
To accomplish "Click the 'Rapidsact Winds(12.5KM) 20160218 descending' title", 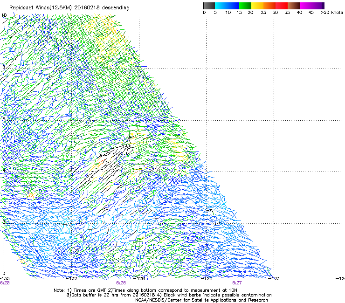I will pyautogui.click(x=69, y=8).
